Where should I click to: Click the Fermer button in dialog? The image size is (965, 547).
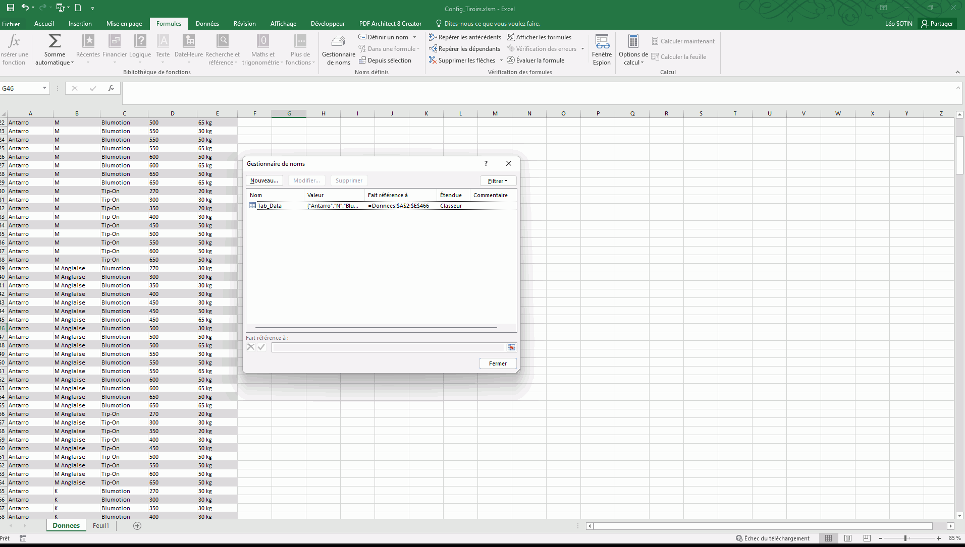(x=498, y=363)
